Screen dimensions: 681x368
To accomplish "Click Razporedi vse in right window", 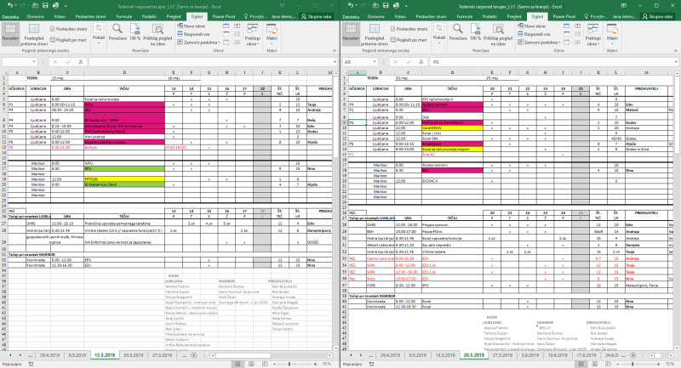I will [x=534, y=34].
